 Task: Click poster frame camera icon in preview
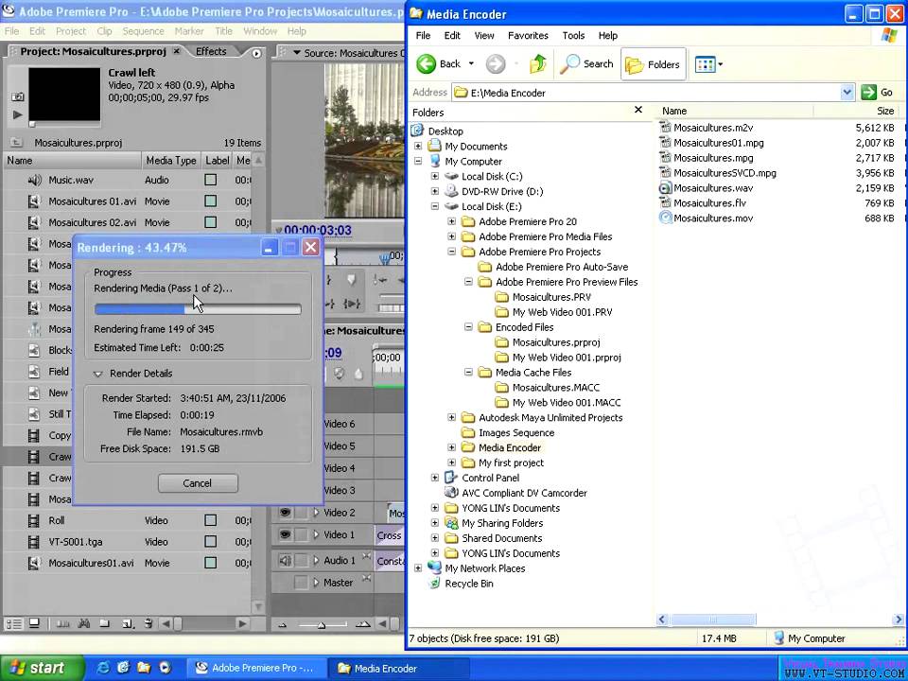click(x=17, y=96)
